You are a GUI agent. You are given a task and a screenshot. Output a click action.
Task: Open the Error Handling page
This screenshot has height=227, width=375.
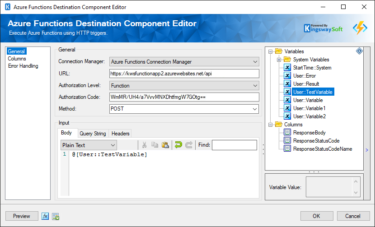pyautogui.click(x=23, y=66)
